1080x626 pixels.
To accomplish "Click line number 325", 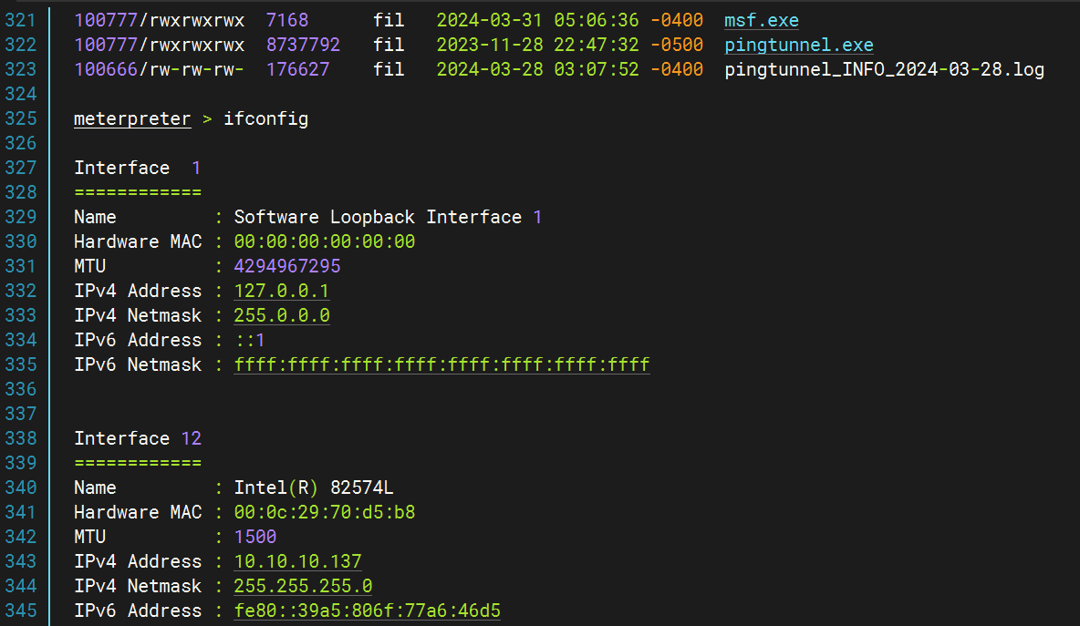I will 20,118.
